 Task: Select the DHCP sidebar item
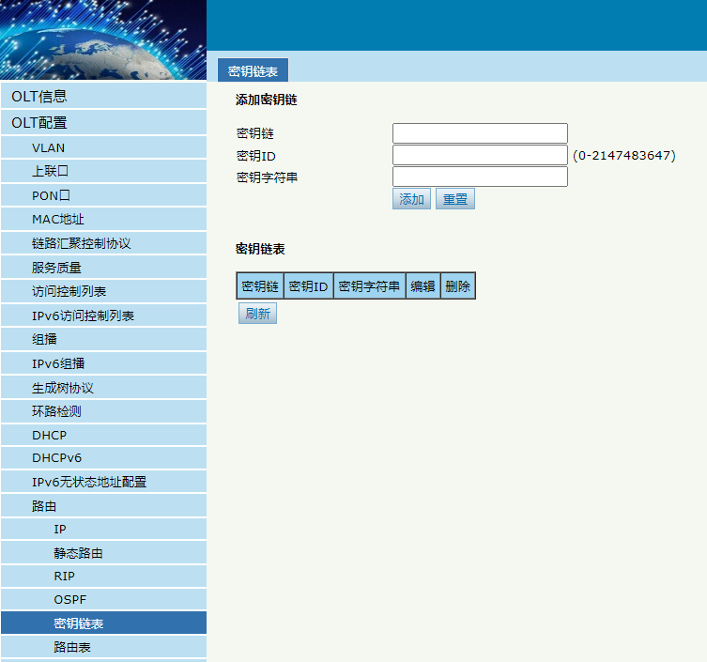pyautogui.click(x=103, y=435)
